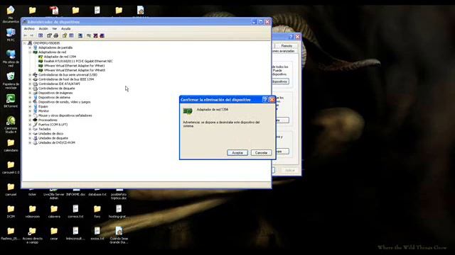The width and height of the screenshot is (455, 255).
Task: Click the network card icon in confirm dialog
Action: click(x=188, y=110)
